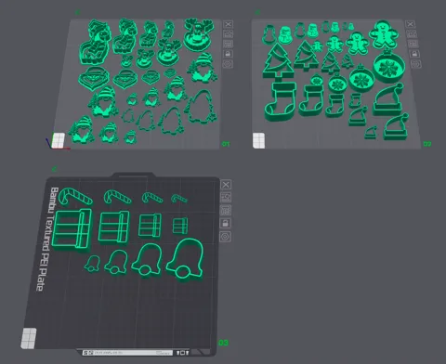The width and height of the screenshot is (446, 364).
Task: Select the largest gnome outline on plate 03
Action: pos(185,259)
